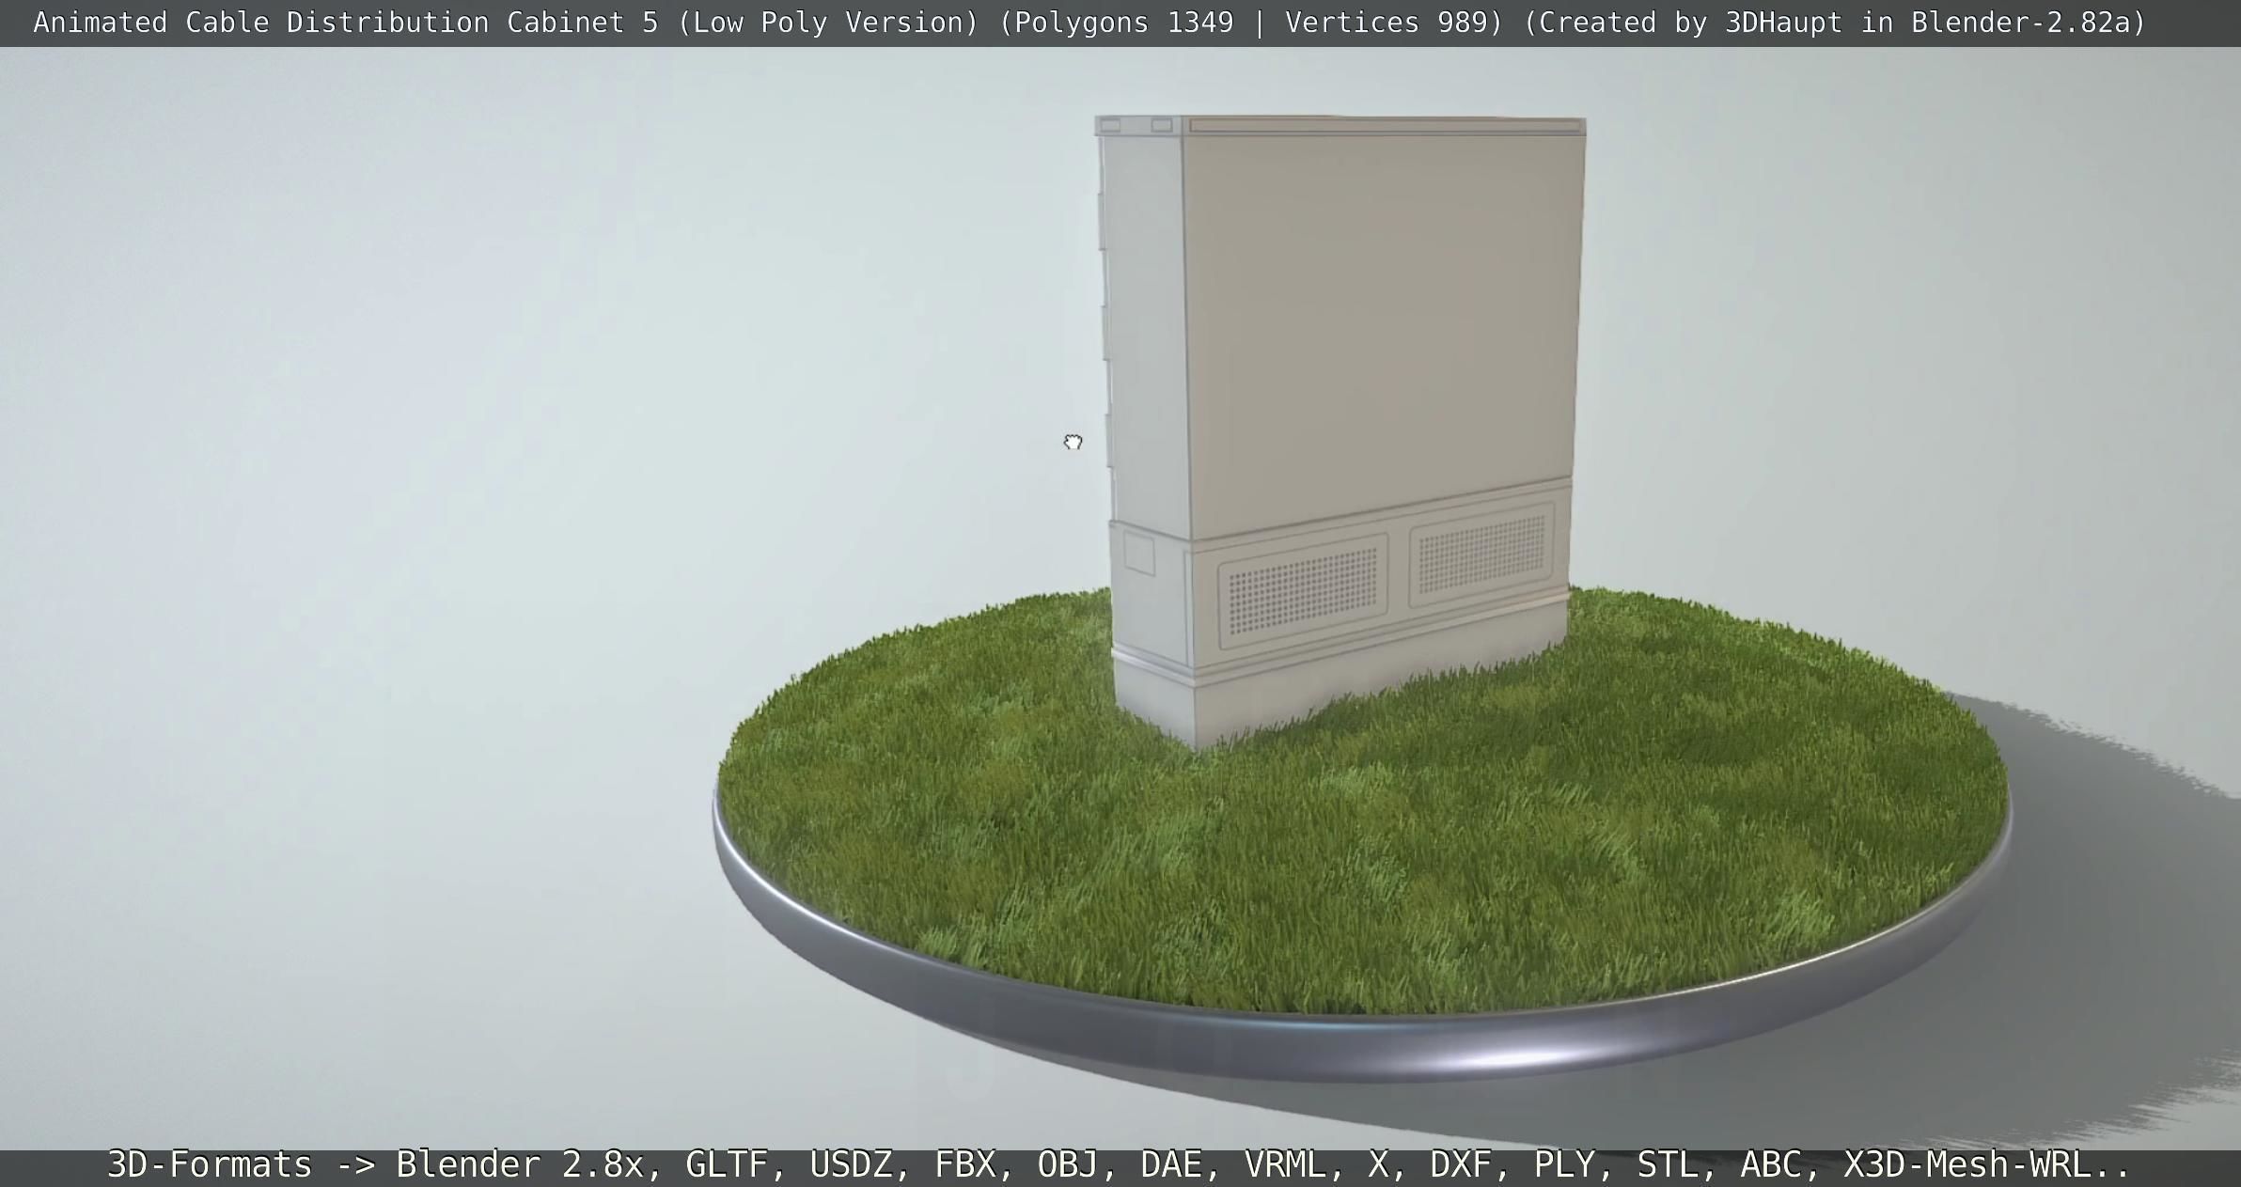Click the "3D-Formats -> Blender 2.8x" caption text
The width and height of the screenshot is (2241, 1187).
376,1164
